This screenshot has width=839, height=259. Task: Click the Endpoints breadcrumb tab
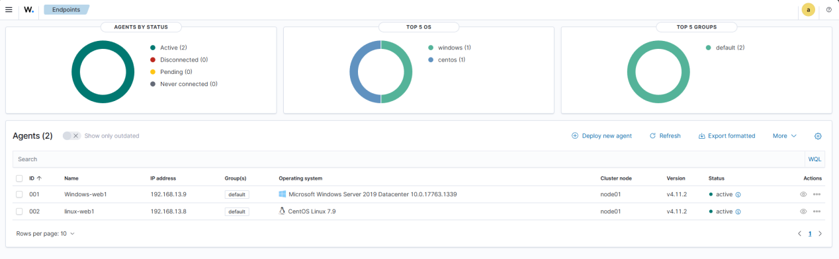66,10
